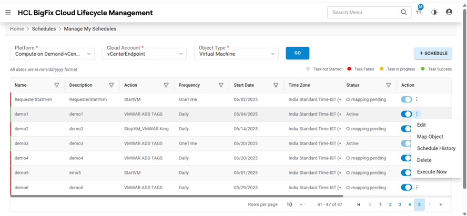Open the hamburger navigation menu
The image size is (467, 216).
click(8, 13)
